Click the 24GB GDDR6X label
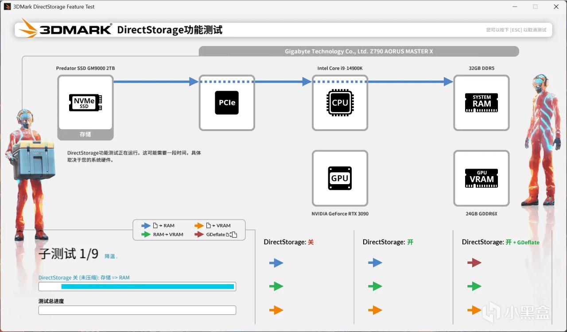The image size is (567, 332). tap(482, 214)
